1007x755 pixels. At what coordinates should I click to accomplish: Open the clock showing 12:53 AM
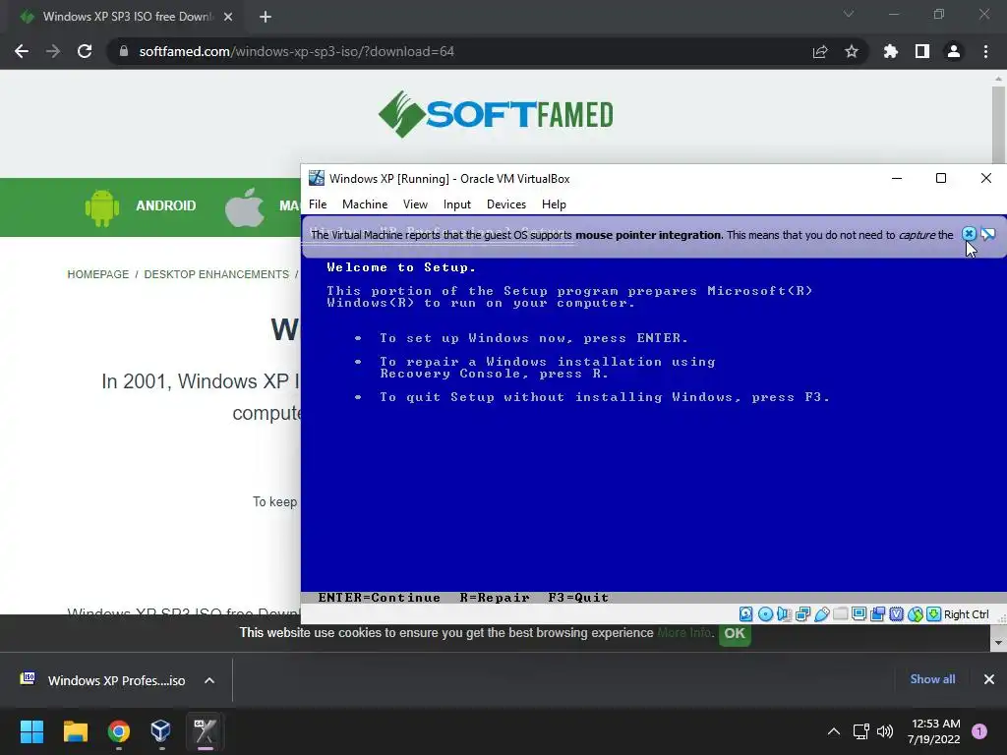pos(934,731)
